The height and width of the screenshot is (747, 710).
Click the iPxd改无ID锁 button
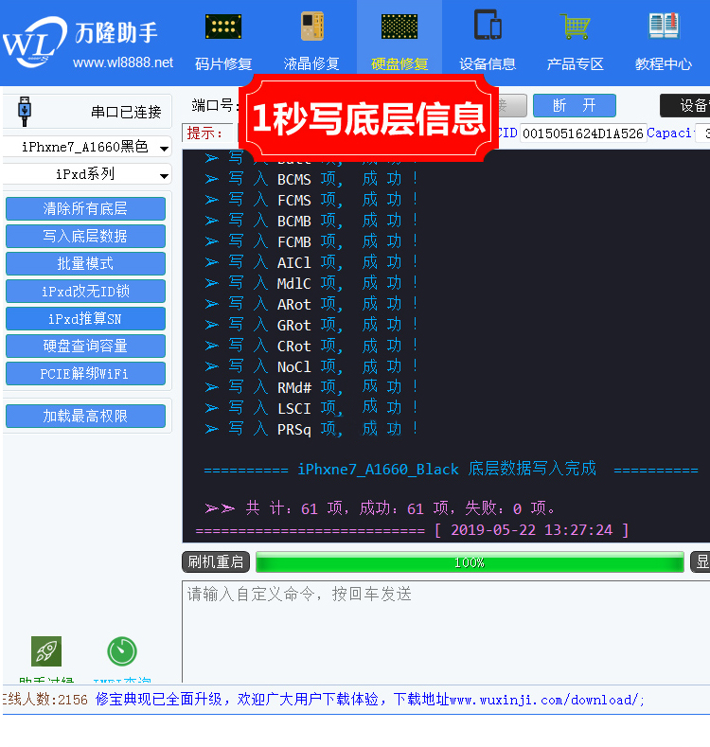[x=86, y=292]
